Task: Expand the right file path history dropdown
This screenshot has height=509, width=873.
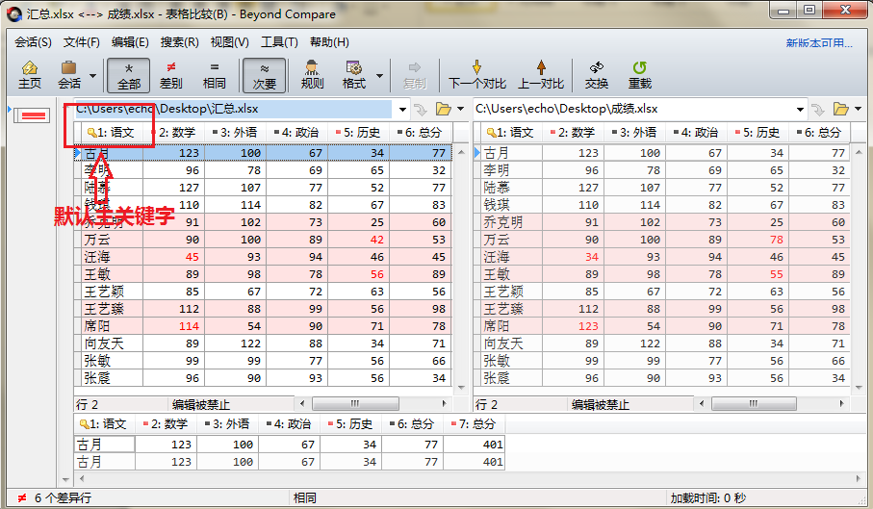Action: [800, 109]
